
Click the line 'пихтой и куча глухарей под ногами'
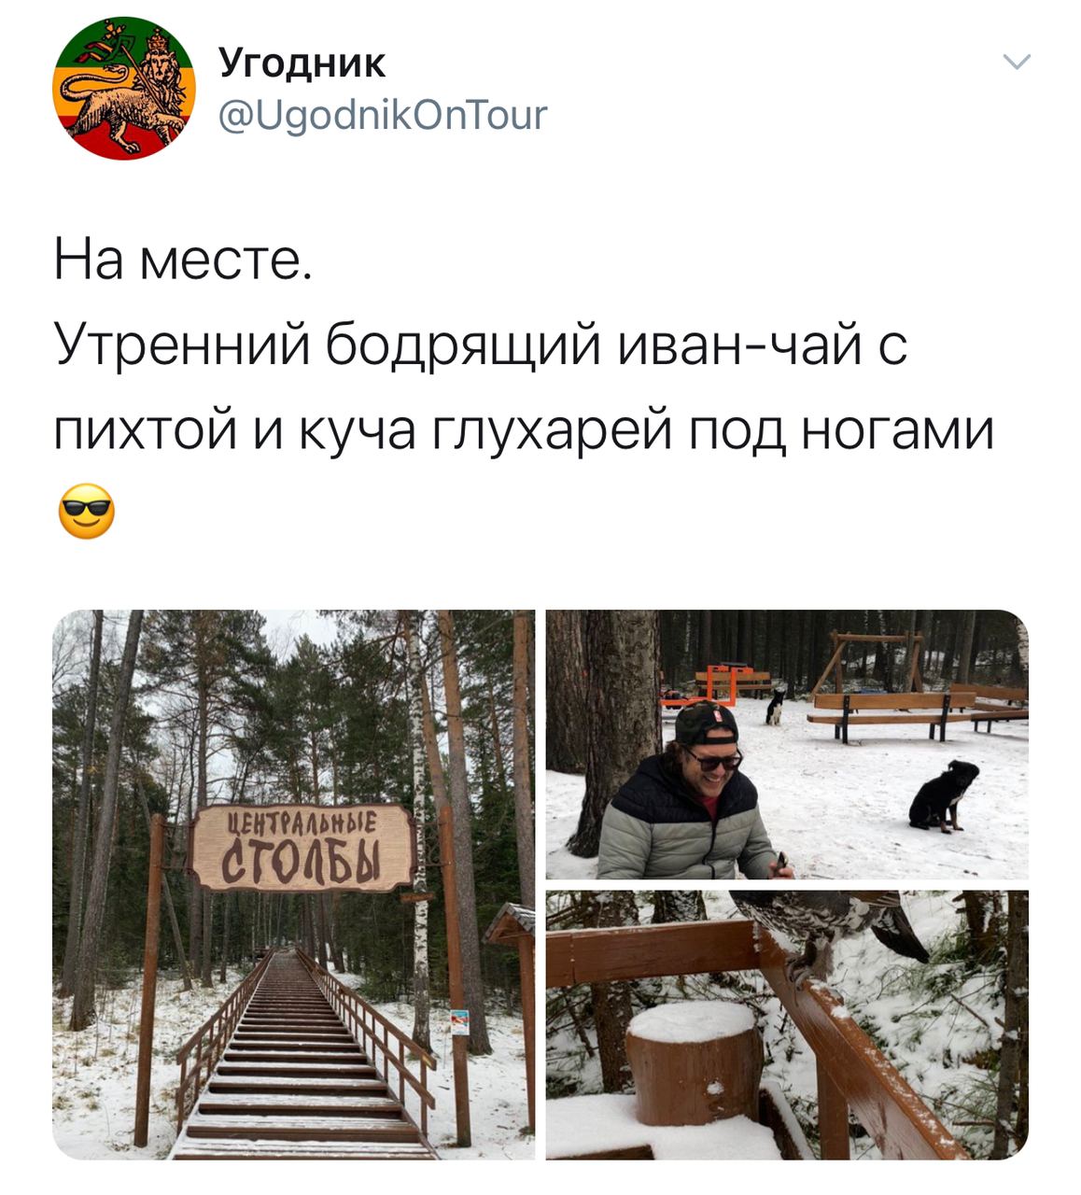point(524,431)
